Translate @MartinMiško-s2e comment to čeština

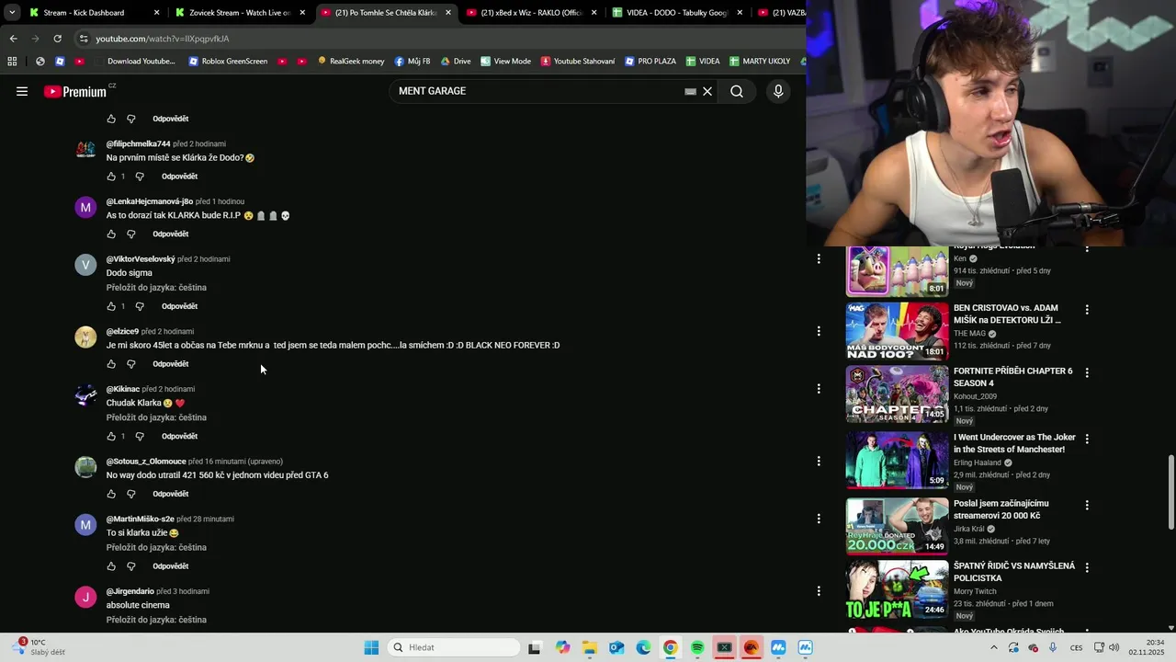[156, 547]
